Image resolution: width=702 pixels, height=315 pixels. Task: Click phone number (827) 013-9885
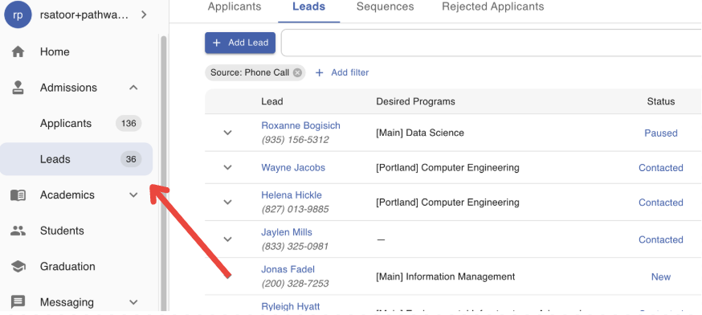tap(295, 209)
